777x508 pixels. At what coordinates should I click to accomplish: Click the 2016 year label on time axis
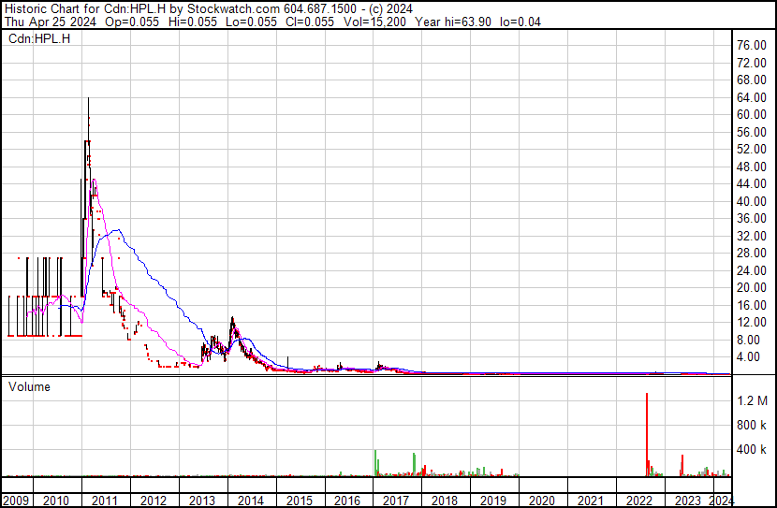348,501
